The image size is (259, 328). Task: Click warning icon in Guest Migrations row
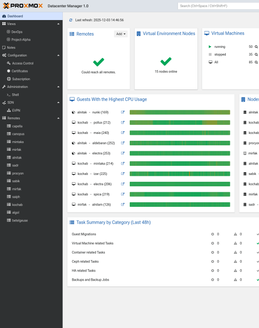point(235,234)
